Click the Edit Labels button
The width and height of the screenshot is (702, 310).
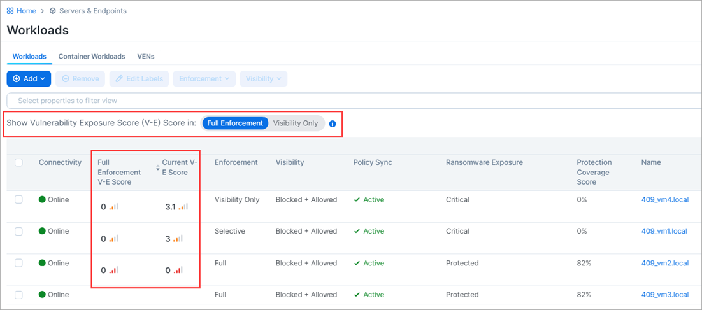tap(139, 79)
